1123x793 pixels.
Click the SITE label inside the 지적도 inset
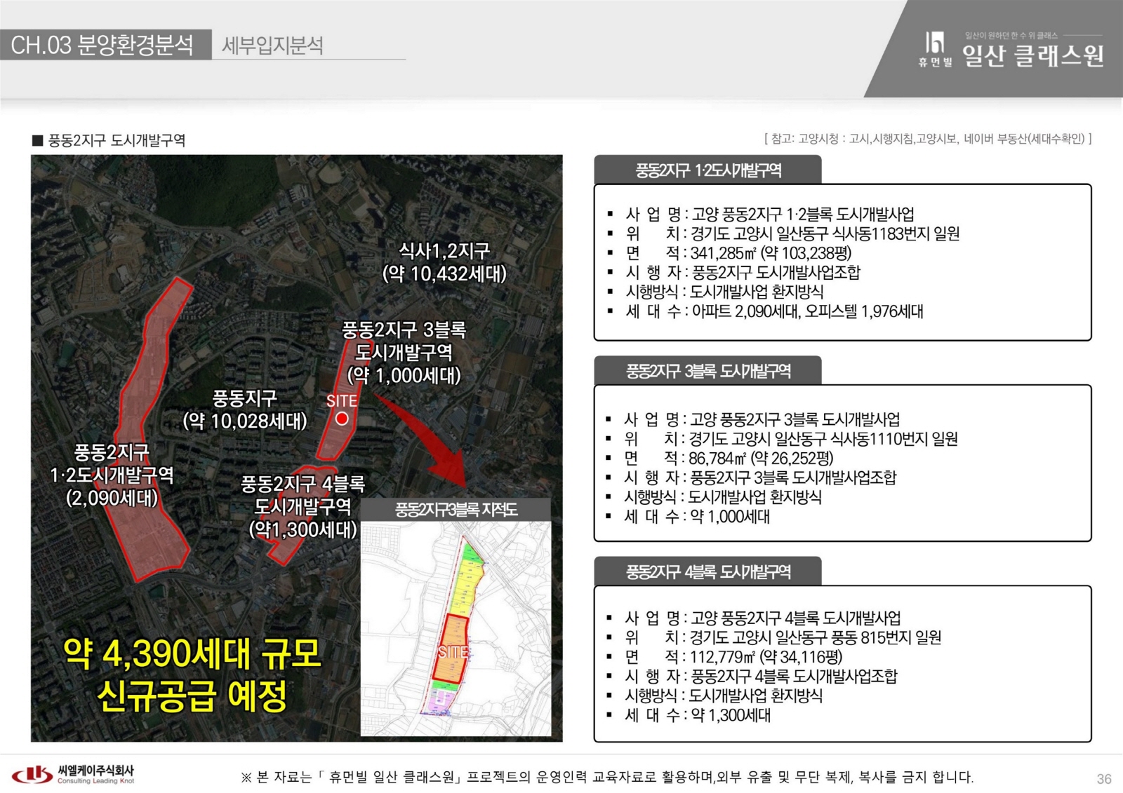453,653
